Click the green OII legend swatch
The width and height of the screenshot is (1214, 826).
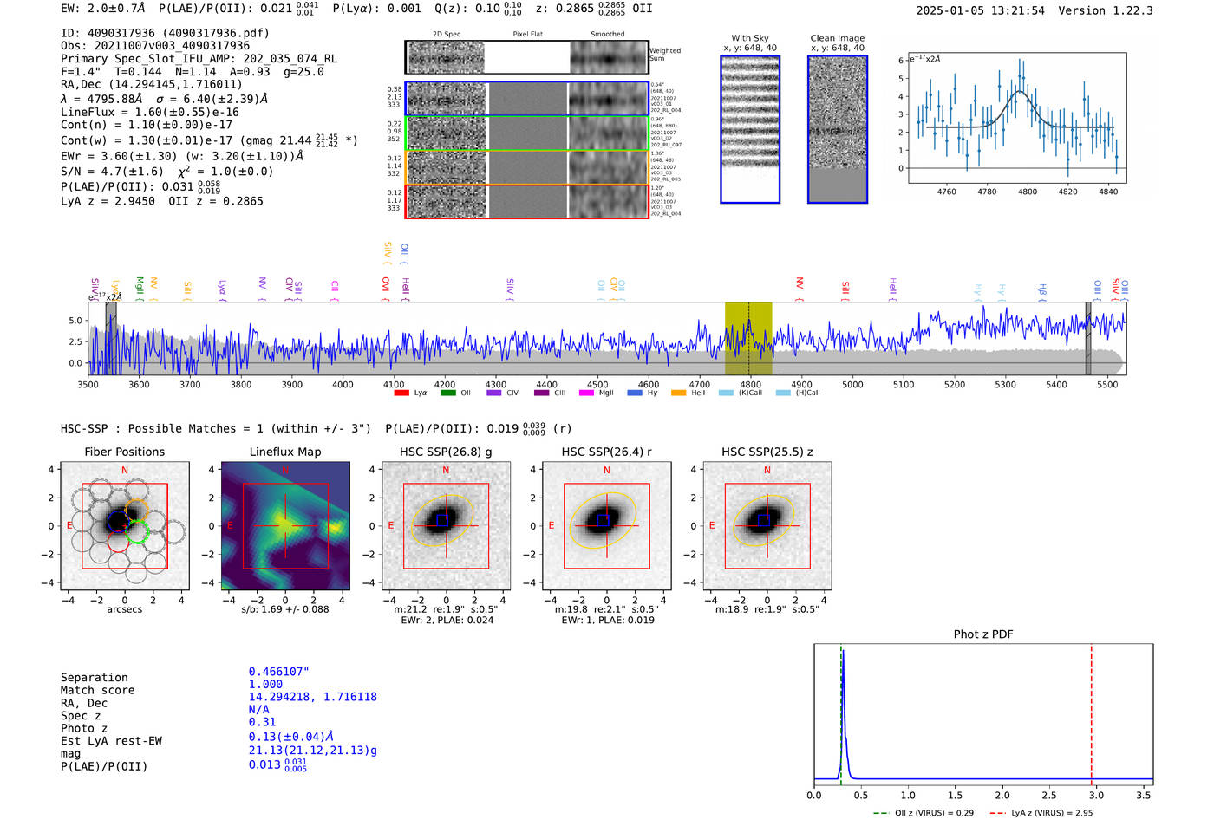(447, 393)
